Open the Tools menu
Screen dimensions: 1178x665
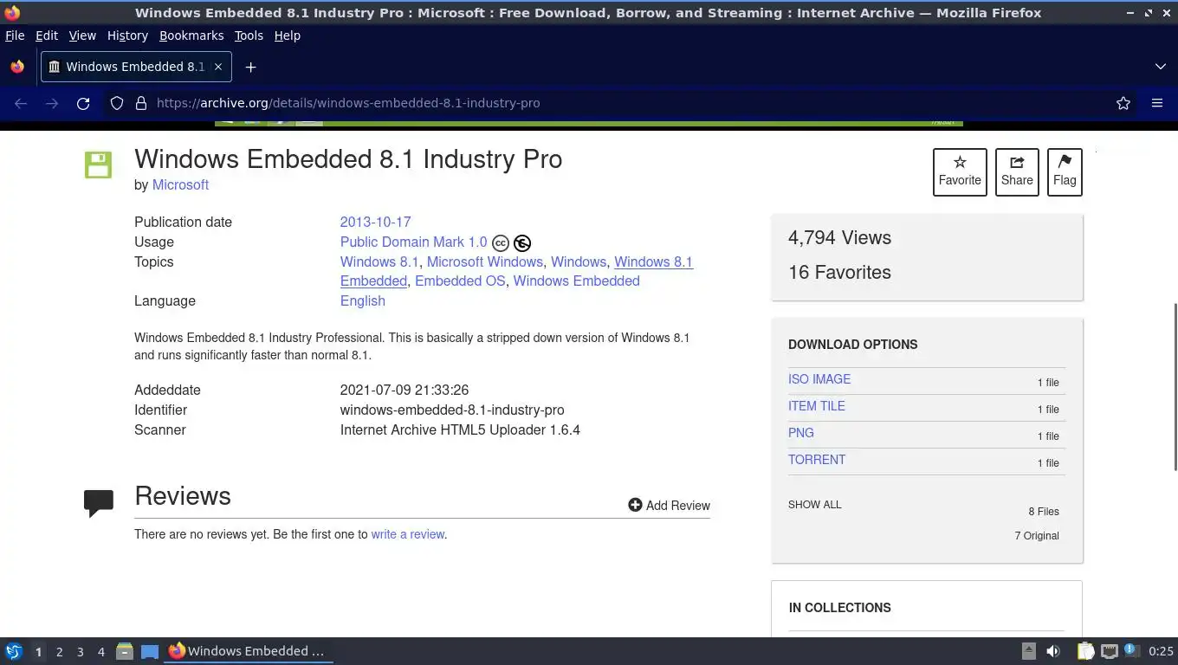pyautogui.click(x=249, y=36)
